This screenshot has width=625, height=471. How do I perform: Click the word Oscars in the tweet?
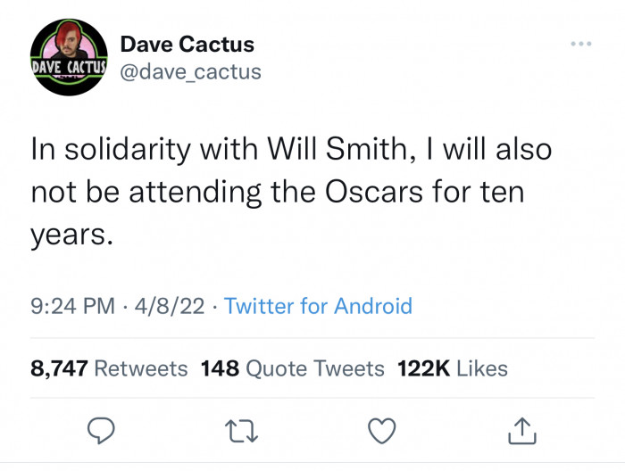[x=373, y=192]
